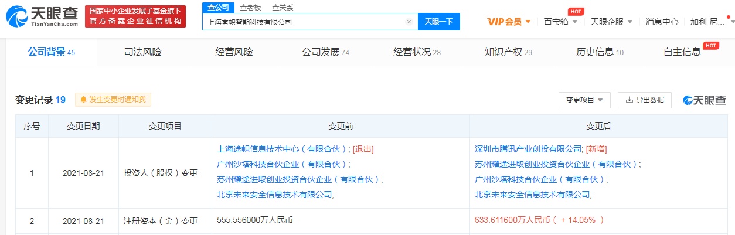Open the 历史信息 tab
Image resolution: width=735 pixels, height=235 pixels.
click(600, 52)
